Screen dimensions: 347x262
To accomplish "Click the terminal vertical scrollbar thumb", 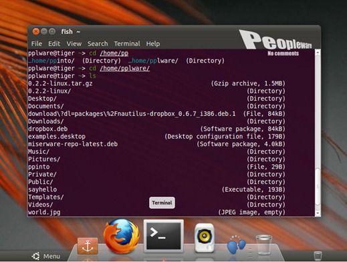I will click(318, 187).
